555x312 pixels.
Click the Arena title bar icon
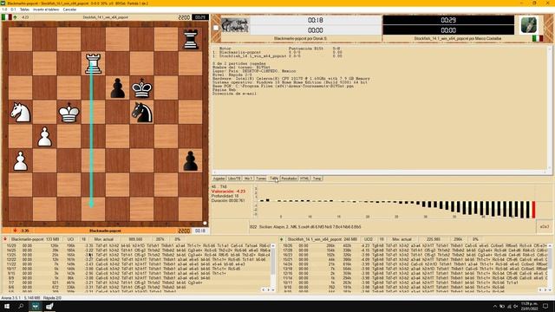(x=3, y=3)
